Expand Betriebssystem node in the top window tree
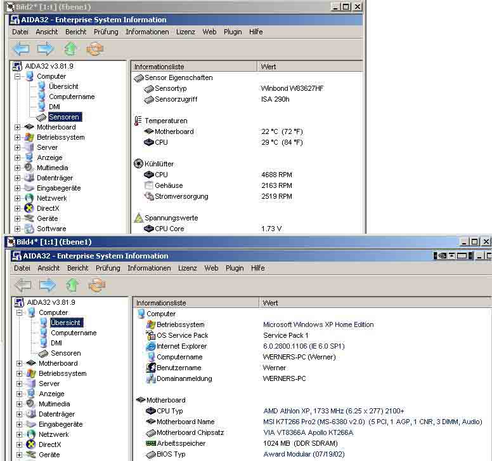 coord(18,137)
